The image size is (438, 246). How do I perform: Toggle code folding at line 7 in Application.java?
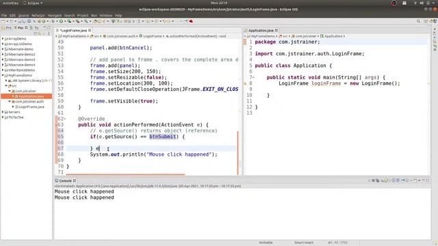pyautogui.click(x=253, y=77)
